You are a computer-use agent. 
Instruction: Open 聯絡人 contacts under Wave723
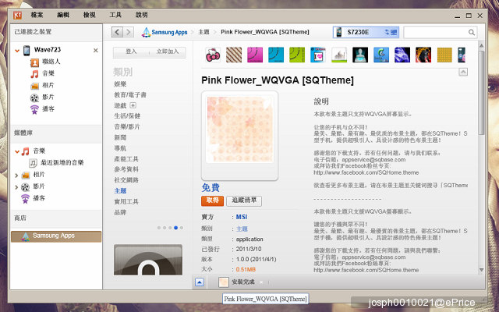click(x=51, y=62)
